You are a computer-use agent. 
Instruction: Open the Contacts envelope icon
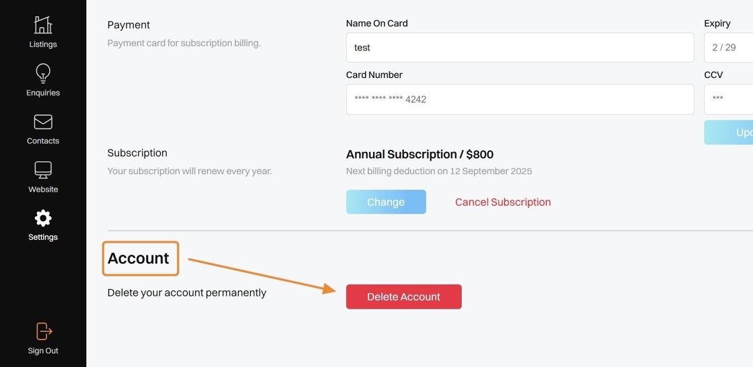pyautogui.click(x=43, y=122)
